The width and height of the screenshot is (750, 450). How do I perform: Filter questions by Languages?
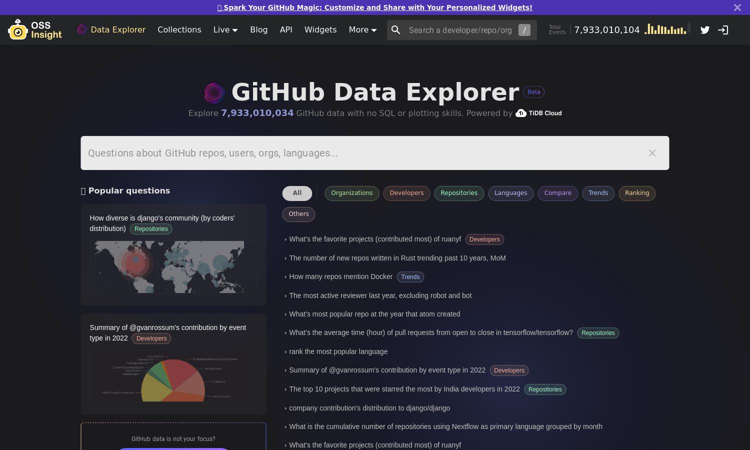(x=511, y=193)
